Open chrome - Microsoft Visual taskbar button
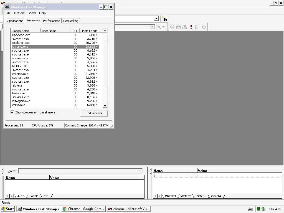This screenshot has width=284, height=213. 129,209
